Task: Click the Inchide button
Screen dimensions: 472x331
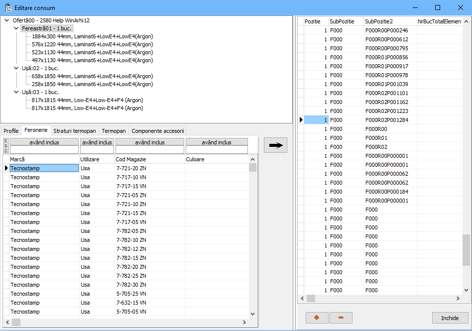Action: tap(450, 318)
